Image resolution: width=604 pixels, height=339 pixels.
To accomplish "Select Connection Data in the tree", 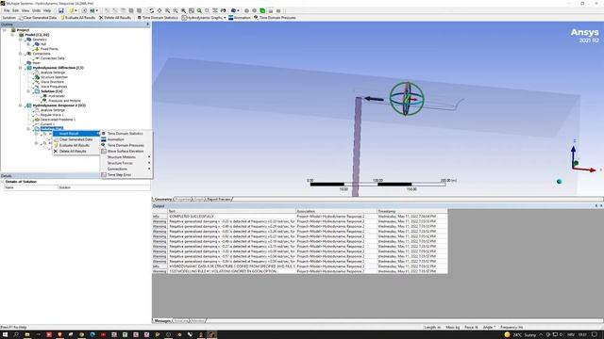I will pos(53,58).
